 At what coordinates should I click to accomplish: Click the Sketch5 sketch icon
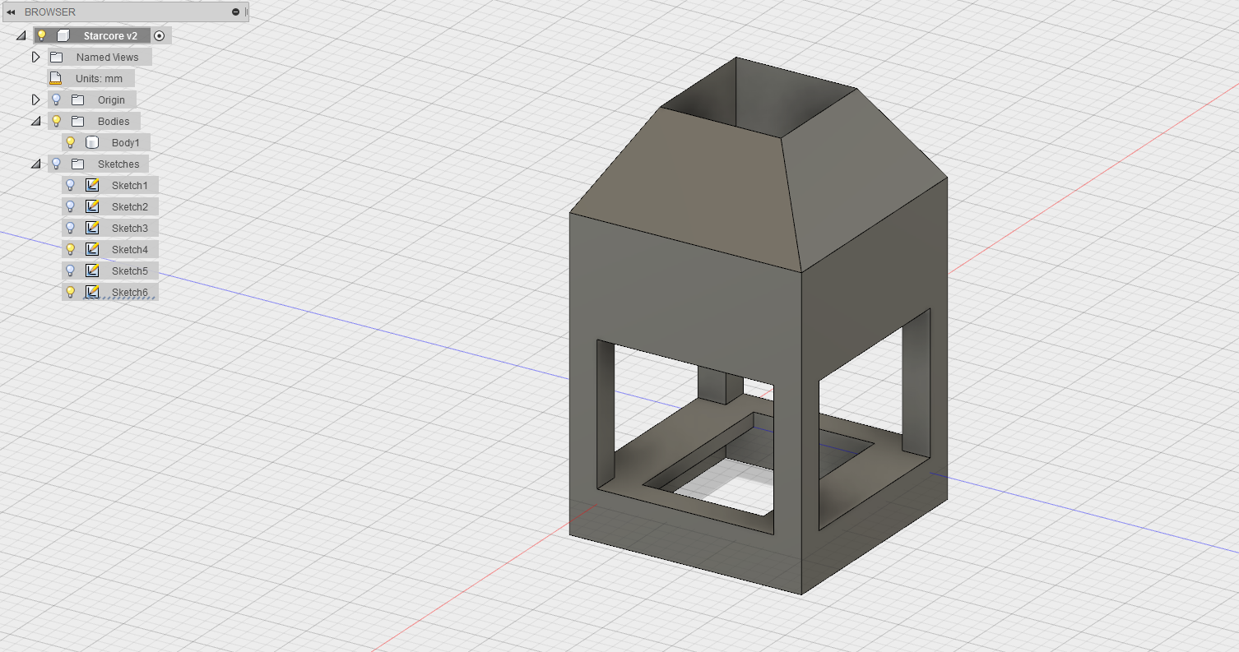coord(92,271)
